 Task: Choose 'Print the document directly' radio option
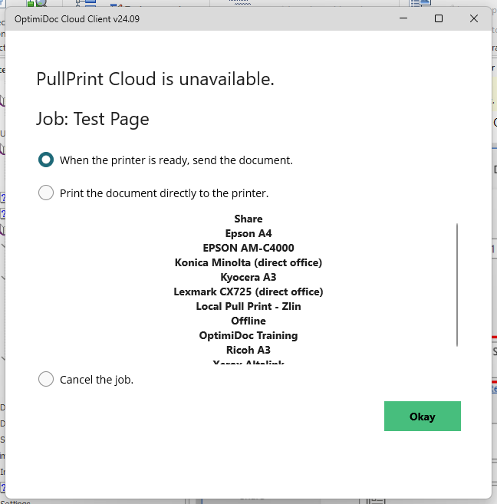(46, 193)
